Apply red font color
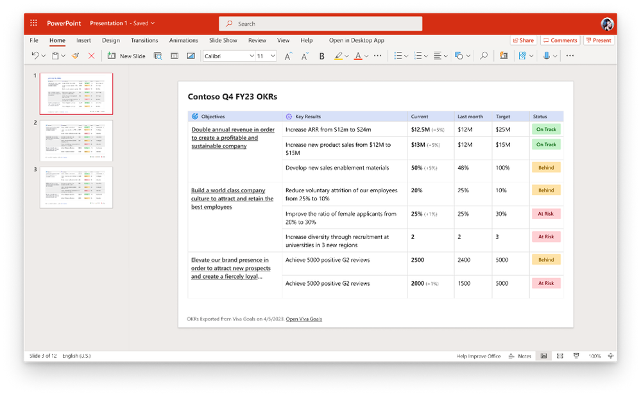Screen dimensions: 641x396 tap(358, 56)
